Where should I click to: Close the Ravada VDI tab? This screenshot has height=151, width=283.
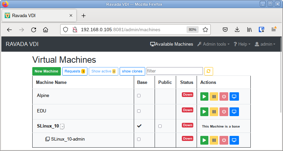[x=71, y=15]
